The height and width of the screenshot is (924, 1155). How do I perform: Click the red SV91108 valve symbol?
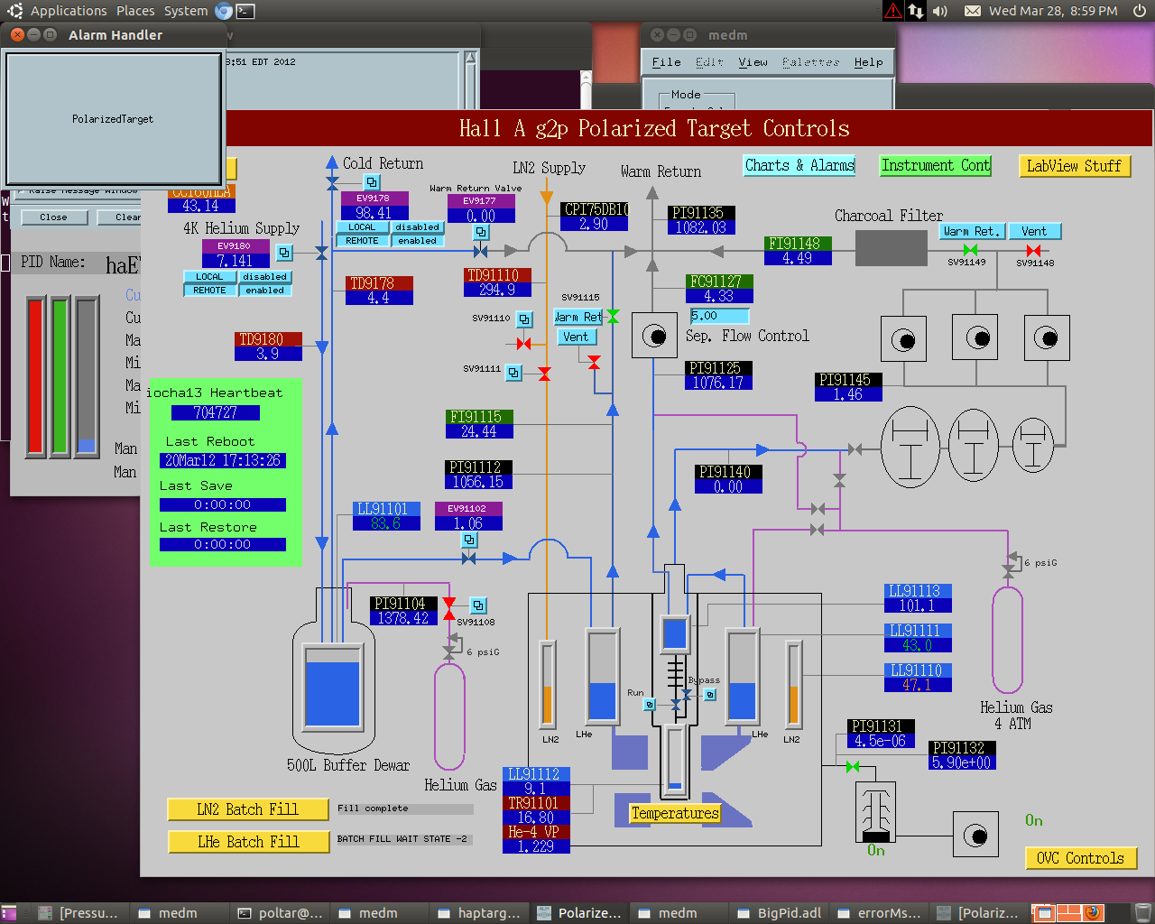tap(448, 608)
